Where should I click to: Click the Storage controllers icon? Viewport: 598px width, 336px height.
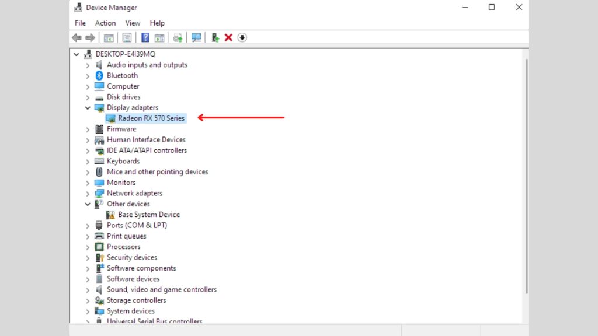click(x=99, y=300)
